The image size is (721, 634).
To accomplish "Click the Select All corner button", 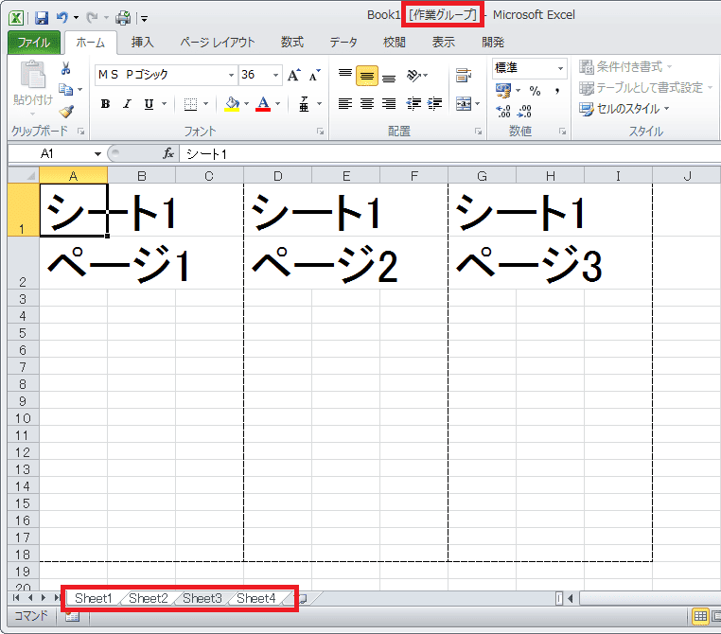I will [24, 176].
